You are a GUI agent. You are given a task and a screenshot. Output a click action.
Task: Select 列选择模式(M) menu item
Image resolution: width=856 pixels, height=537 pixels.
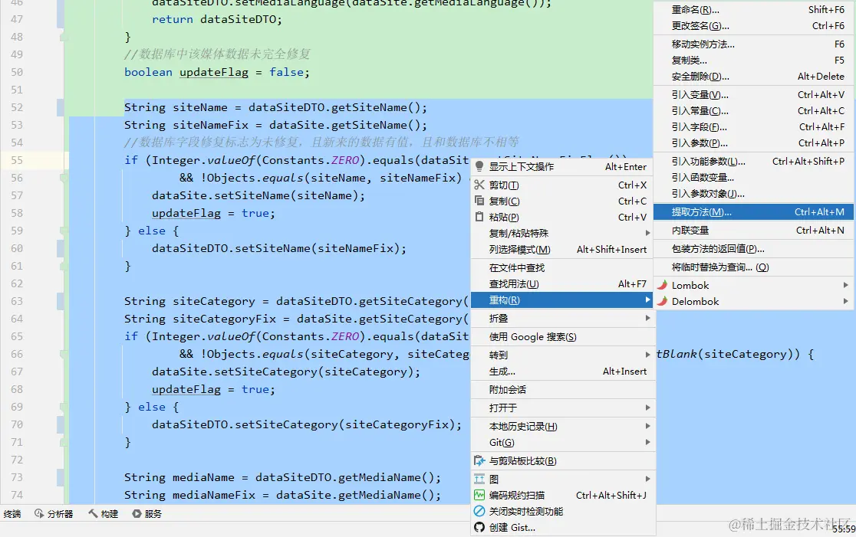point(563,249)
